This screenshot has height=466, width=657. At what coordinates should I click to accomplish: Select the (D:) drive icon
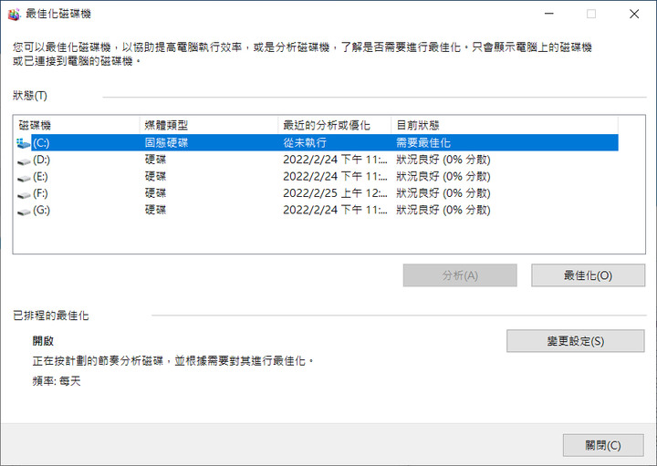(24, 161)
